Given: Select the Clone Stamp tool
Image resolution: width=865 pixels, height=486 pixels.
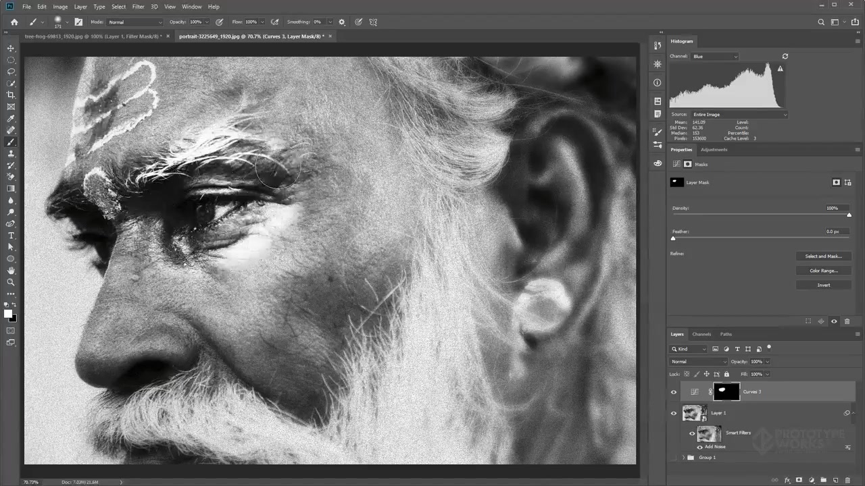Looking at the screenshot, I should coord(11,154).
